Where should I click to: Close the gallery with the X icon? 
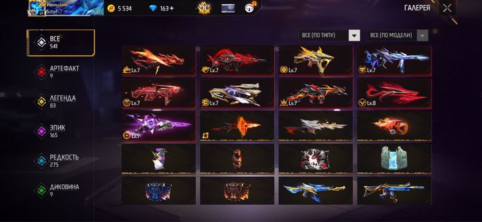coord(447,8)
